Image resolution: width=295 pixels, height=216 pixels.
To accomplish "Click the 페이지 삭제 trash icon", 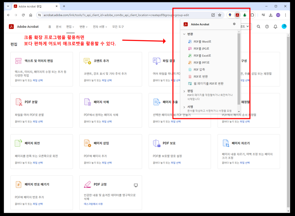I will (x=88, y=102).
